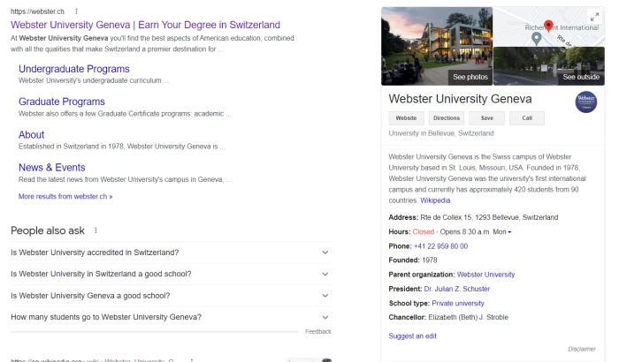Expand the map in the knowledge panel
The height and width of the screenshot is (362, 619).
(x=594, y=17)
